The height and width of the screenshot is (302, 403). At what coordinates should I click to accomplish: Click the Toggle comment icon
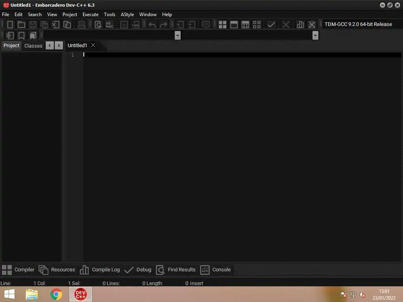coord(206,25)
